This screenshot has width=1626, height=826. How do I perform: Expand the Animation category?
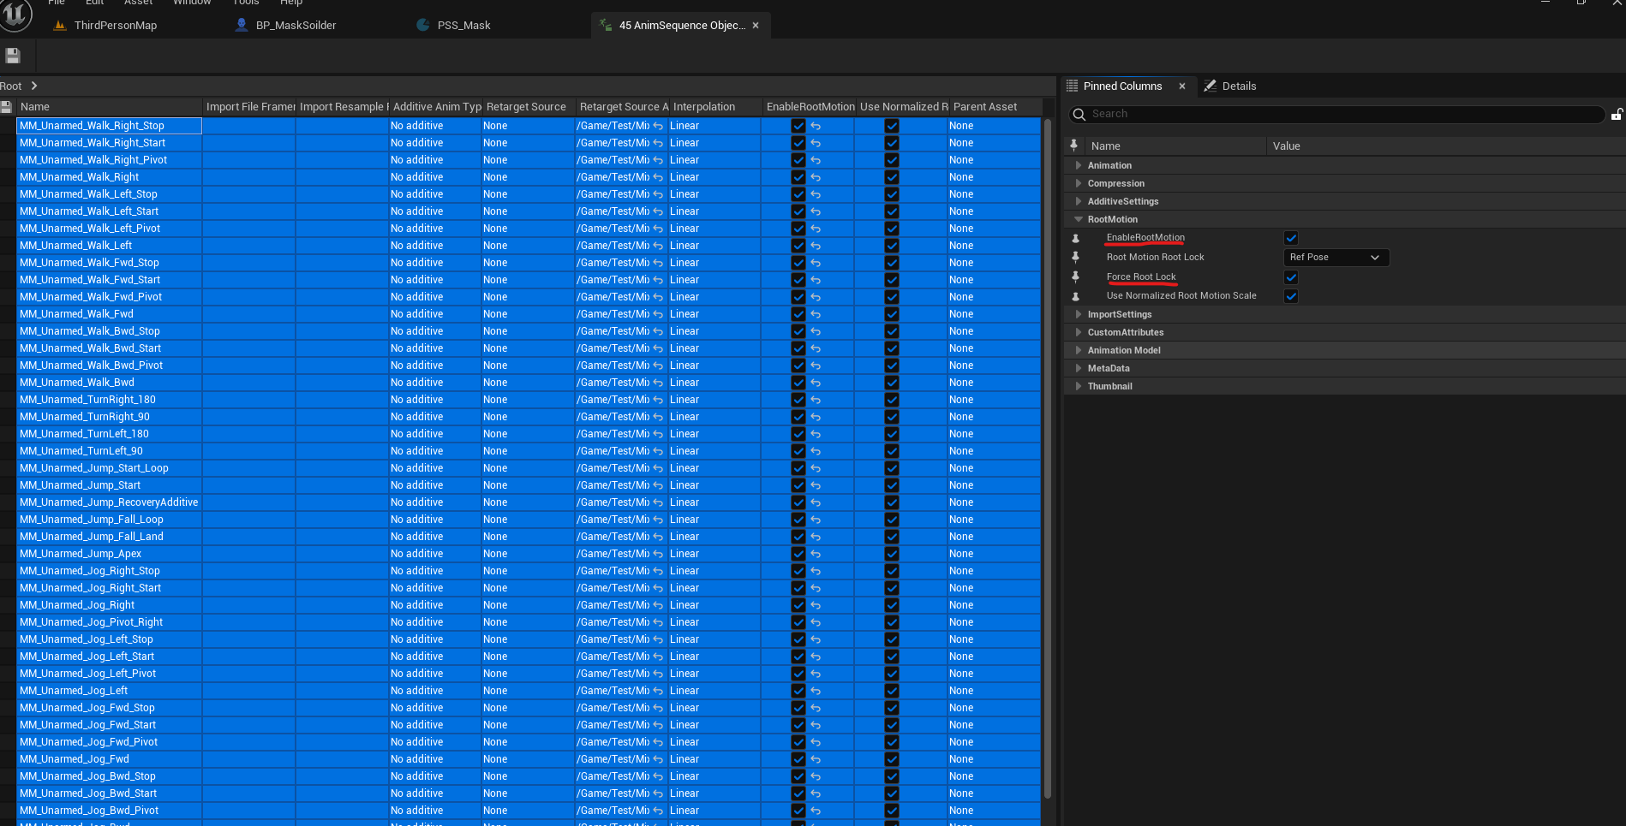1078,165
